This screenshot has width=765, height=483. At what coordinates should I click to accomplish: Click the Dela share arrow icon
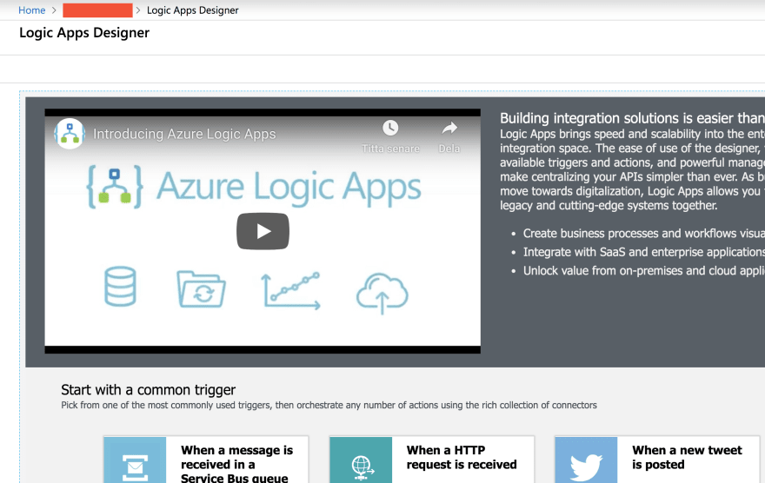tap(449, 129)
